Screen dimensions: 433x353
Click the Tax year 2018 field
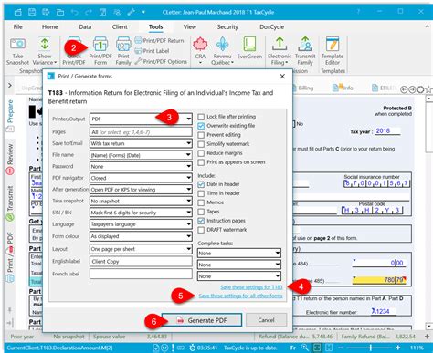(x=387, y=131)
